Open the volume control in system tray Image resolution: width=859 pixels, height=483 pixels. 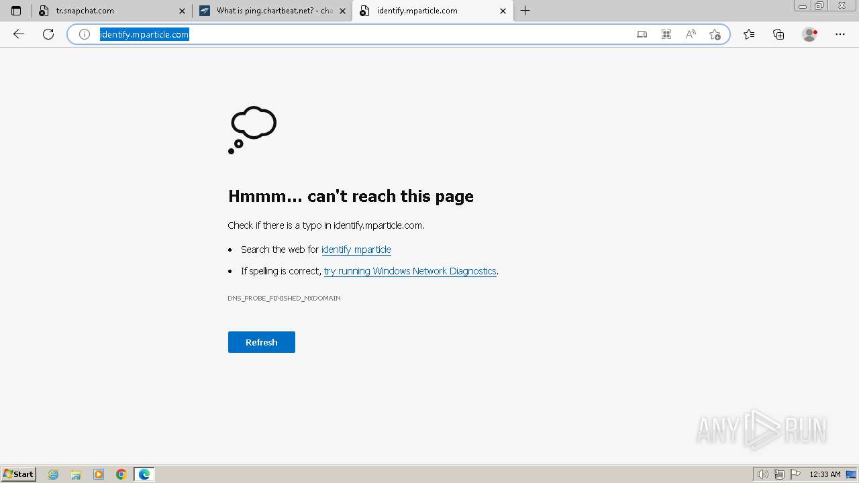pos(762,474)
